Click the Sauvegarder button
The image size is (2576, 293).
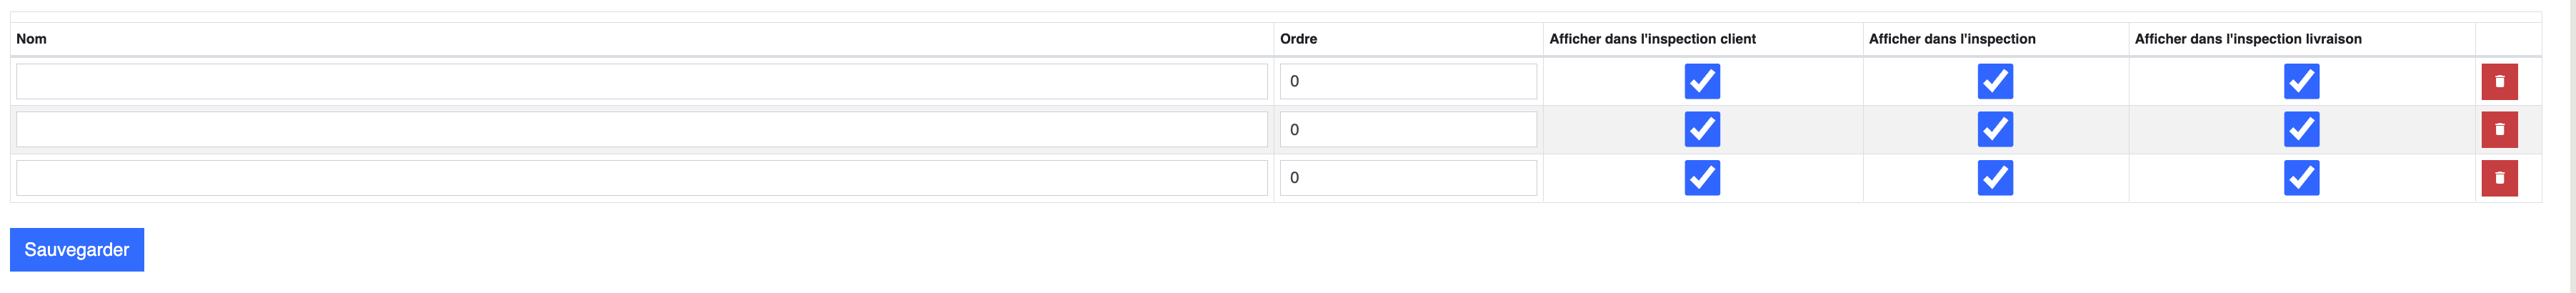[x=77, y=249]
